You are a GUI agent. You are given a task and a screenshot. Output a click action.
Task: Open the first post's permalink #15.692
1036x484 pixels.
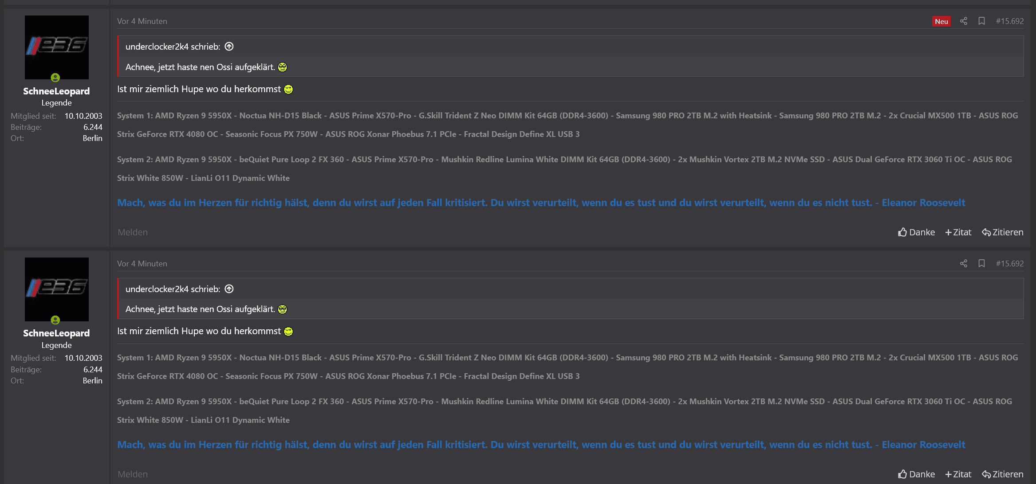1009,21
